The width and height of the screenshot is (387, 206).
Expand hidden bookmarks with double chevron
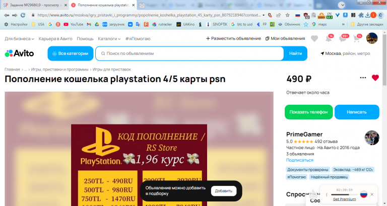coord(343,24)
